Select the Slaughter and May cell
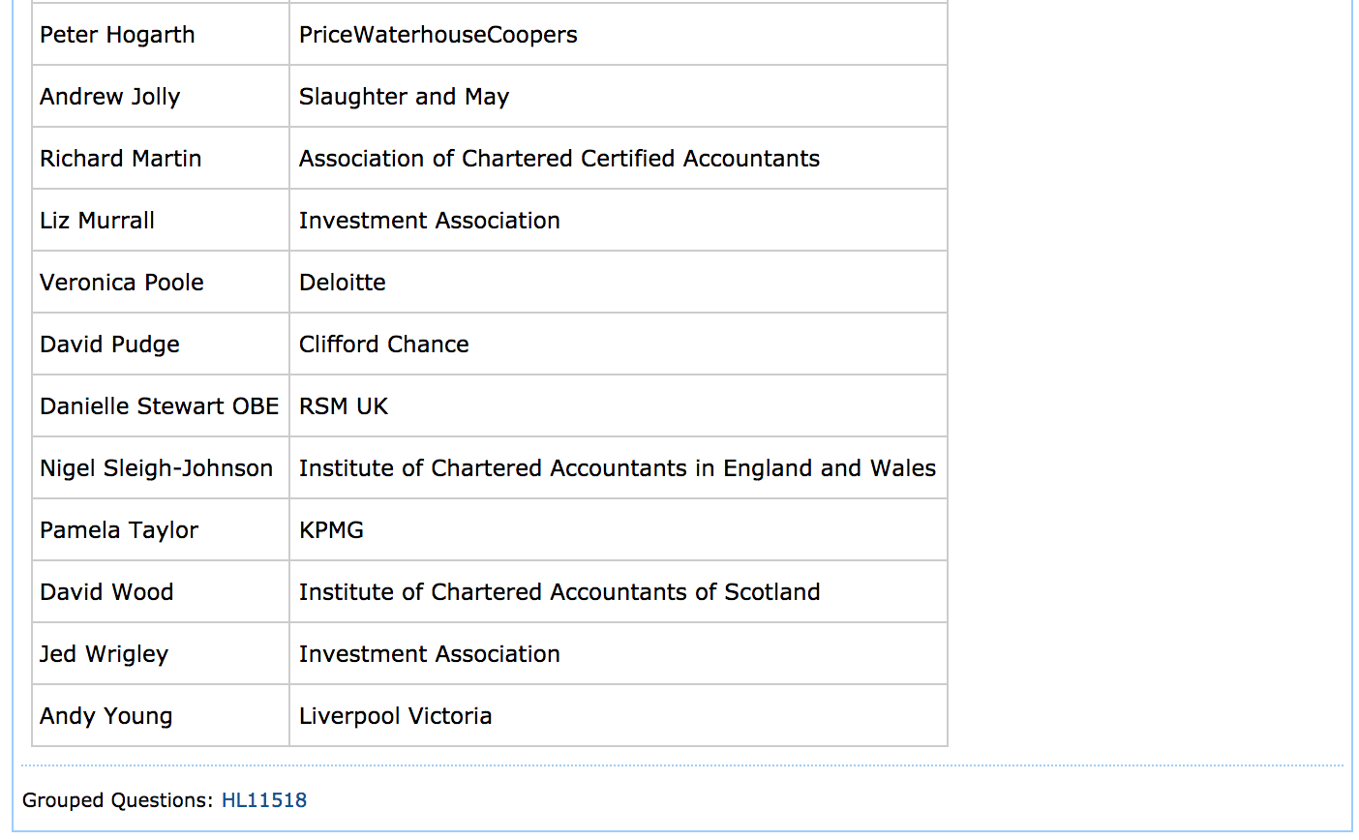Screen dimensions: 1359x840 [x=404, y=97]
